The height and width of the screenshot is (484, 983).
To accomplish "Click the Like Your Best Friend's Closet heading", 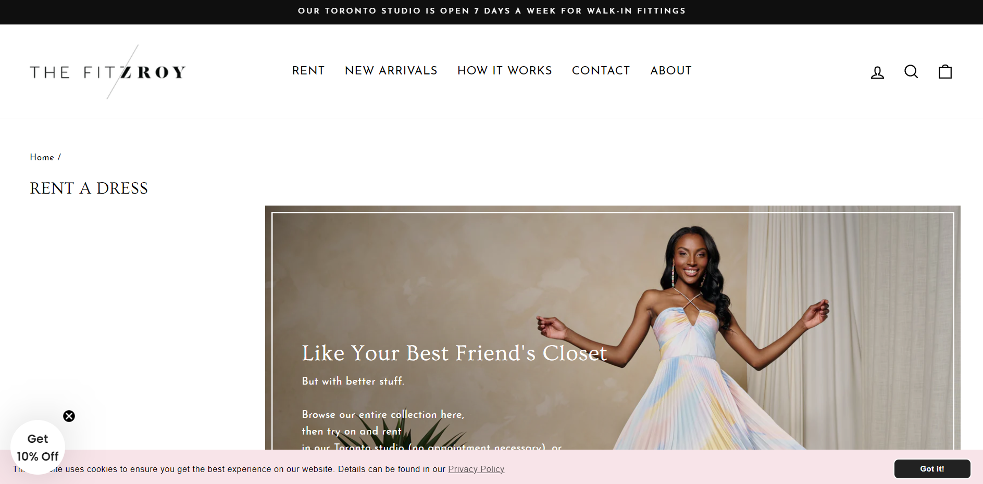I will tap(454, 353).
